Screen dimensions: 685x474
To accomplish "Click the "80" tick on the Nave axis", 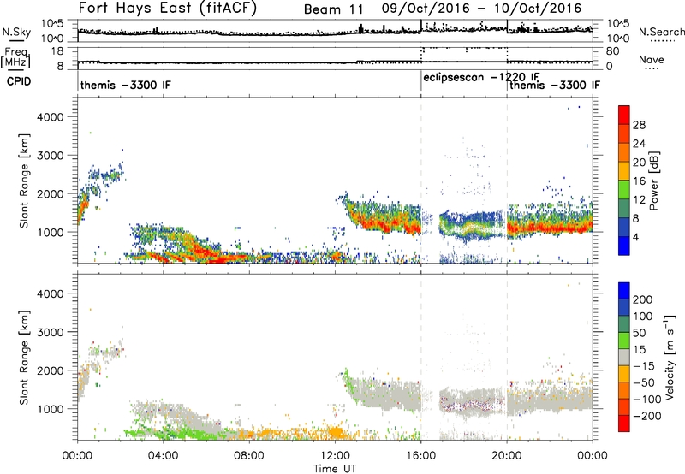I will [x=612, y=51].
